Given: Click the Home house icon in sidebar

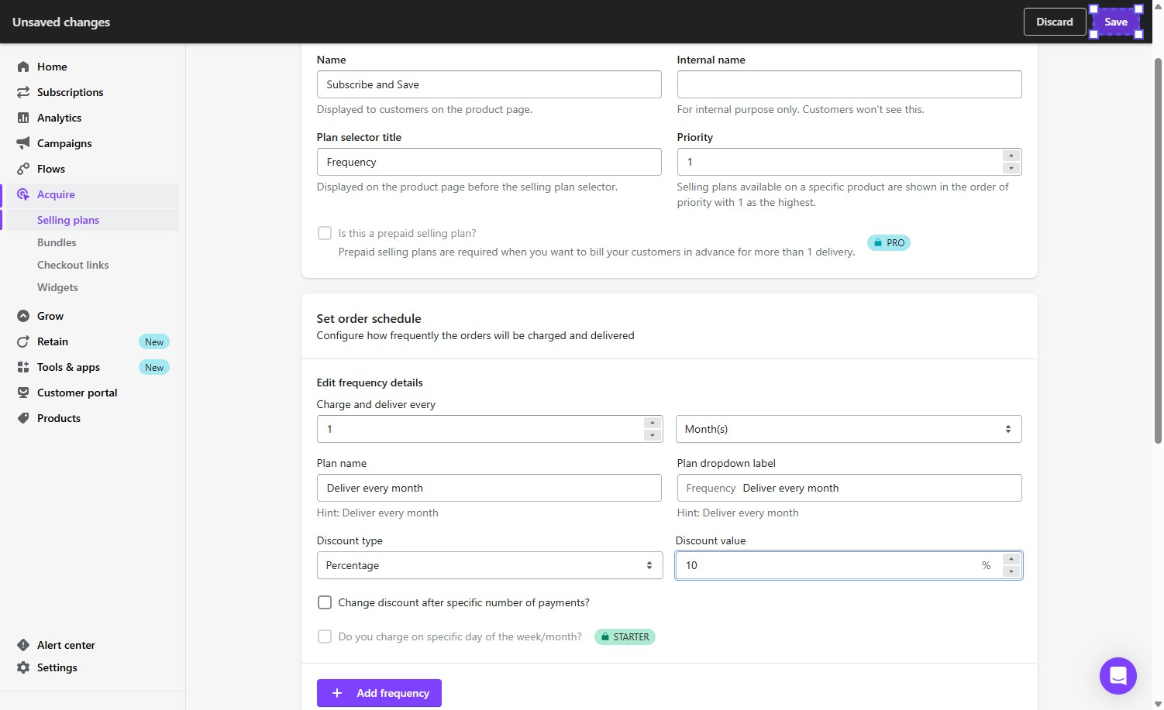Looking at the screenshot, I should (23, 67).
